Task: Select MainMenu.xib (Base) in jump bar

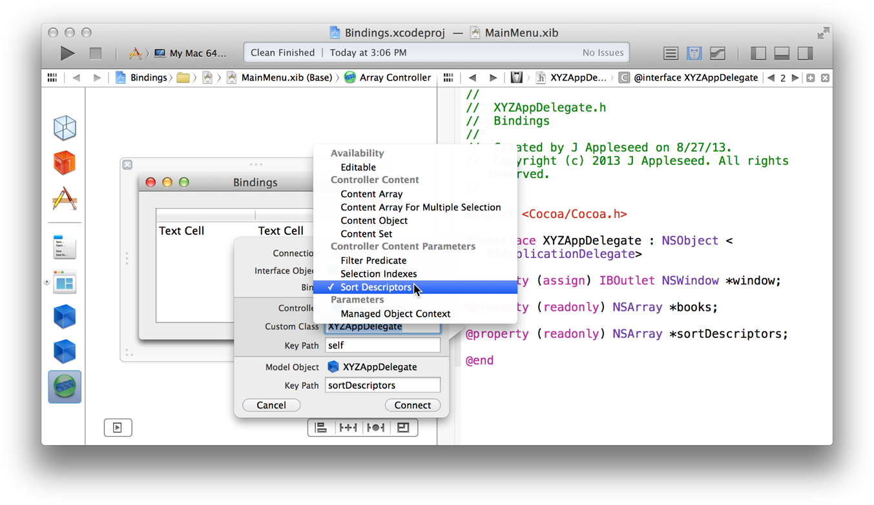Action: [279, 77]
